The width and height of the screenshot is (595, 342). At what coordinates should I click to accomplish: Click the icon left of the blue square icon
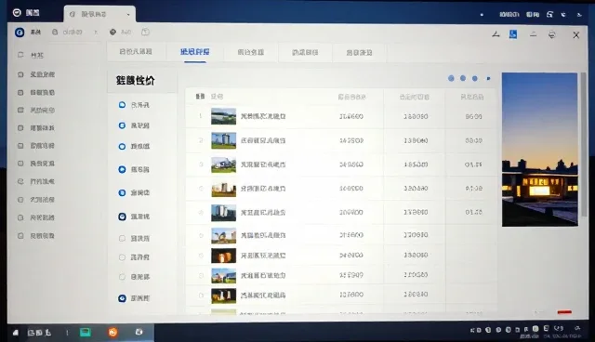(x=496, y=34)
